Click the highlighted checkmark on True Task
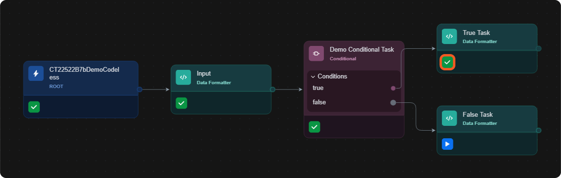Image resolution: width=561 pixels, height=178 pixels. coord(448,62)
